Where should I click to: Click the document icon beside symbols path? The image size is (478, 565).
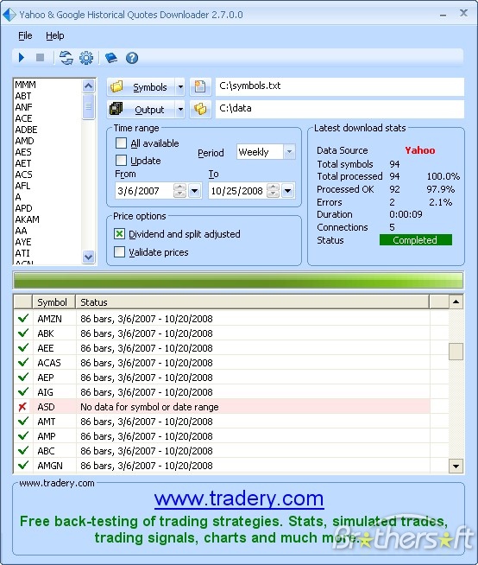tap(200, 87)
